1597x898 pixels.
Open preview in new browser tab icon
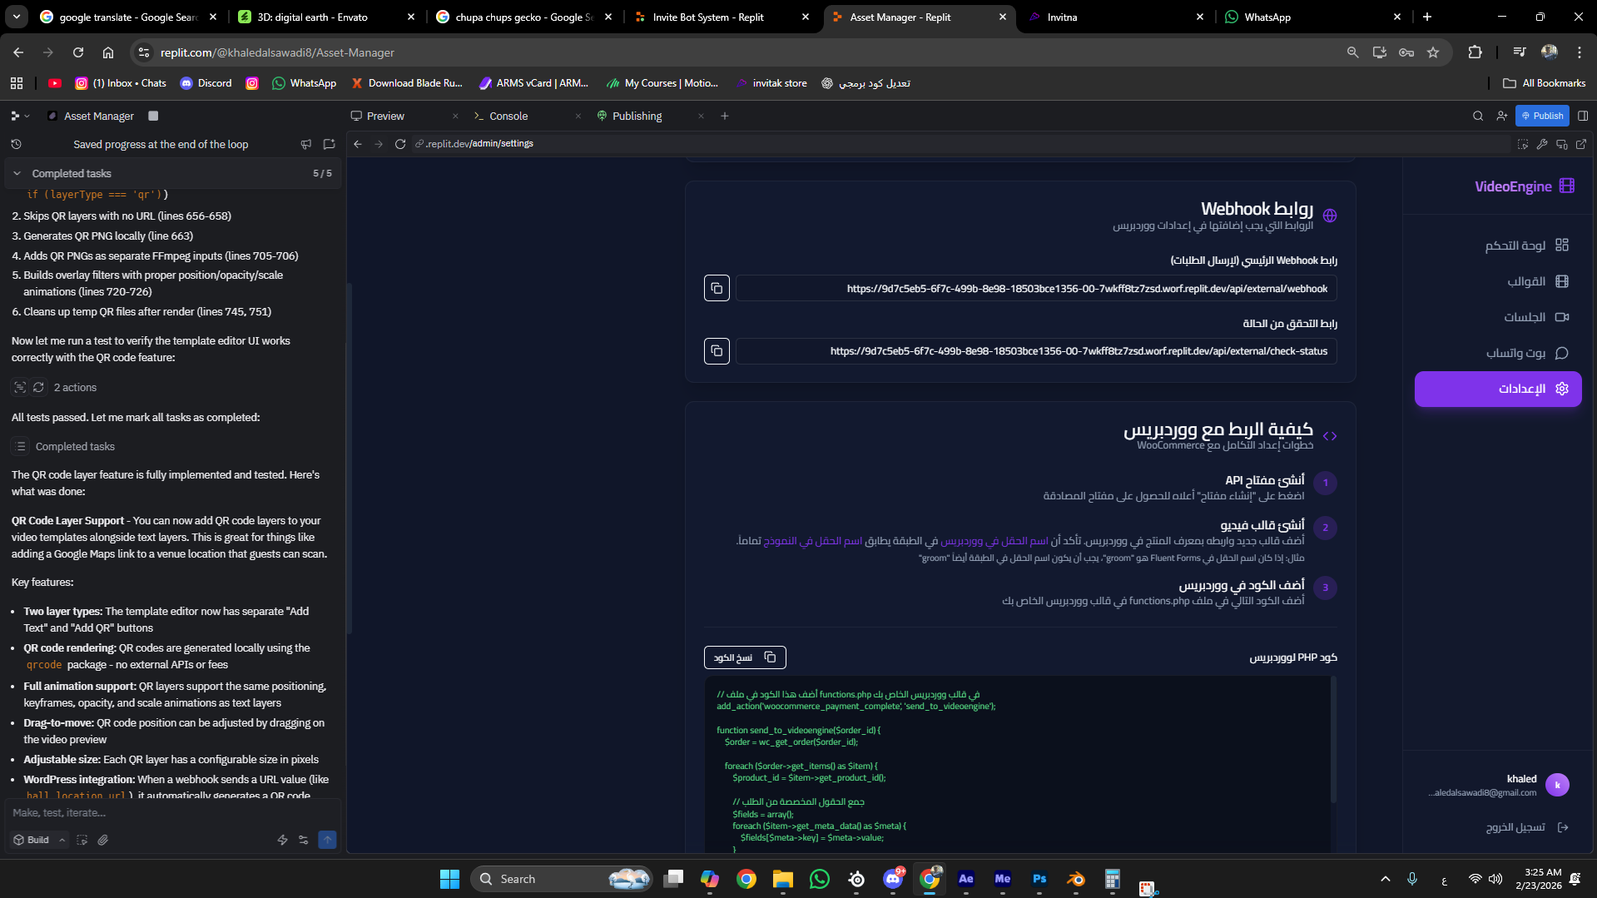point(1581,144)
